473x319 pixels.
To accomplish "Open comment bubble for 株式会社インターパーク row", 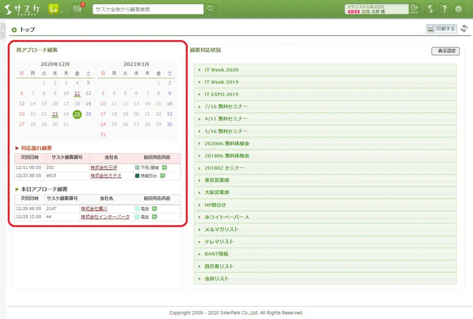I will pos(154,217).
